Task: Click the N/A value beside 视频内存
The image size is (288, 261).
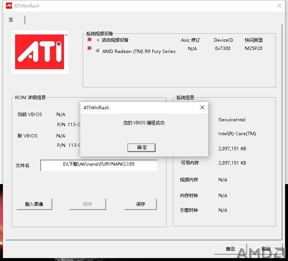Action: click(x=223, y=180)
